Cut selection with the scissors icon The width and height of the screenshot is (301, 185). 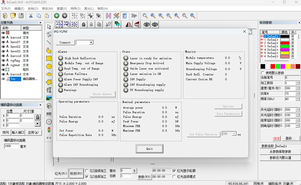[x=31, y=16]
